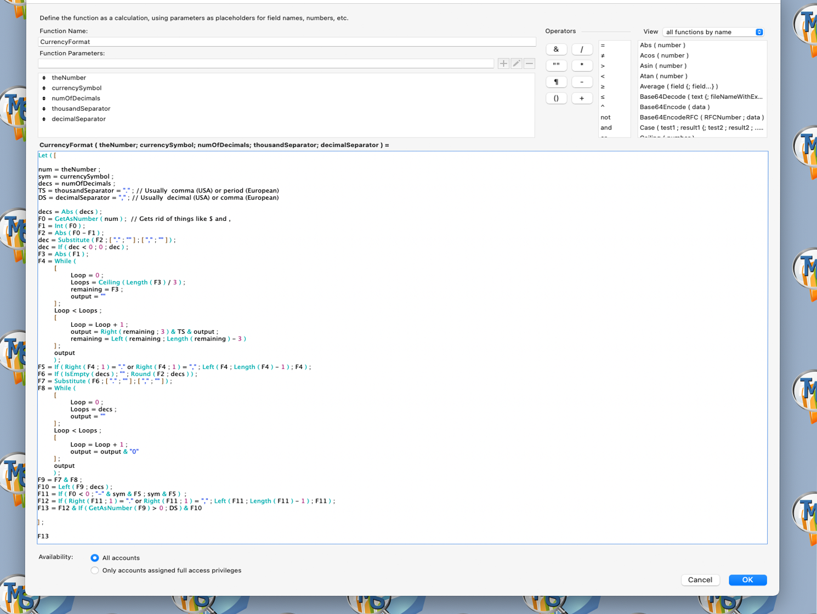
Task: Select the caret power operator
Action: pos(615,107)
